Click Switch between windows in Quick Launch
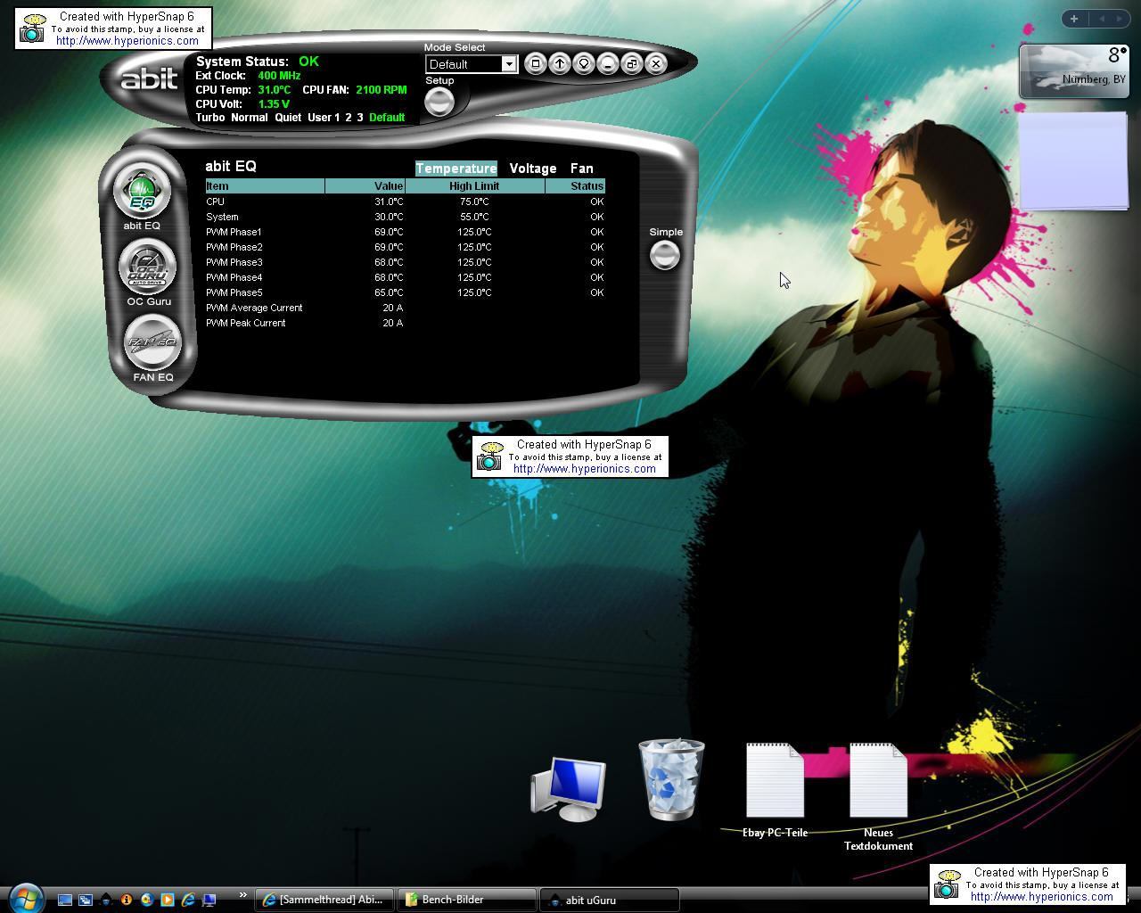The width and height of the screenshot is (1141, 913). pyautogui.click(x=86, y=900)
